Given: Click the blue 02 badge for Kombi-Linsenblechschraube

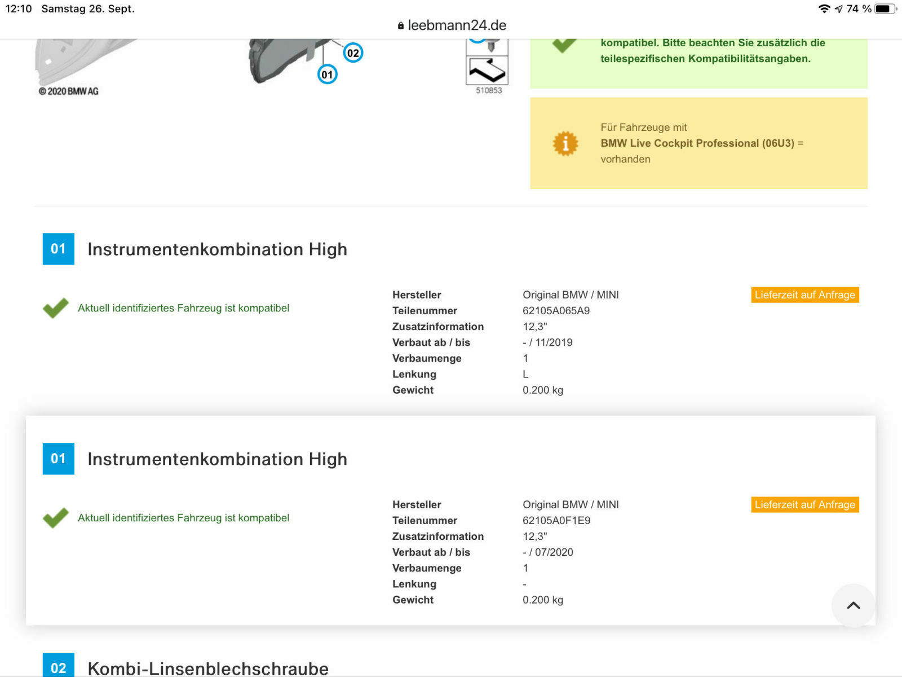Looking at the screenshot, I should click(x=59, y=665).
